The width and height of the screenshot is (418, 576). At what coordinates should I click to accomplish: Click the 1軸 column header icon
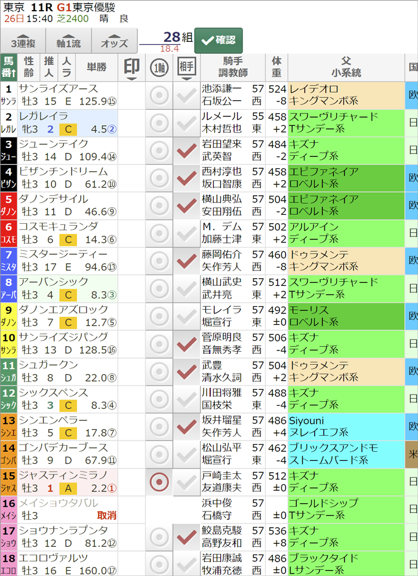(159, 68)
